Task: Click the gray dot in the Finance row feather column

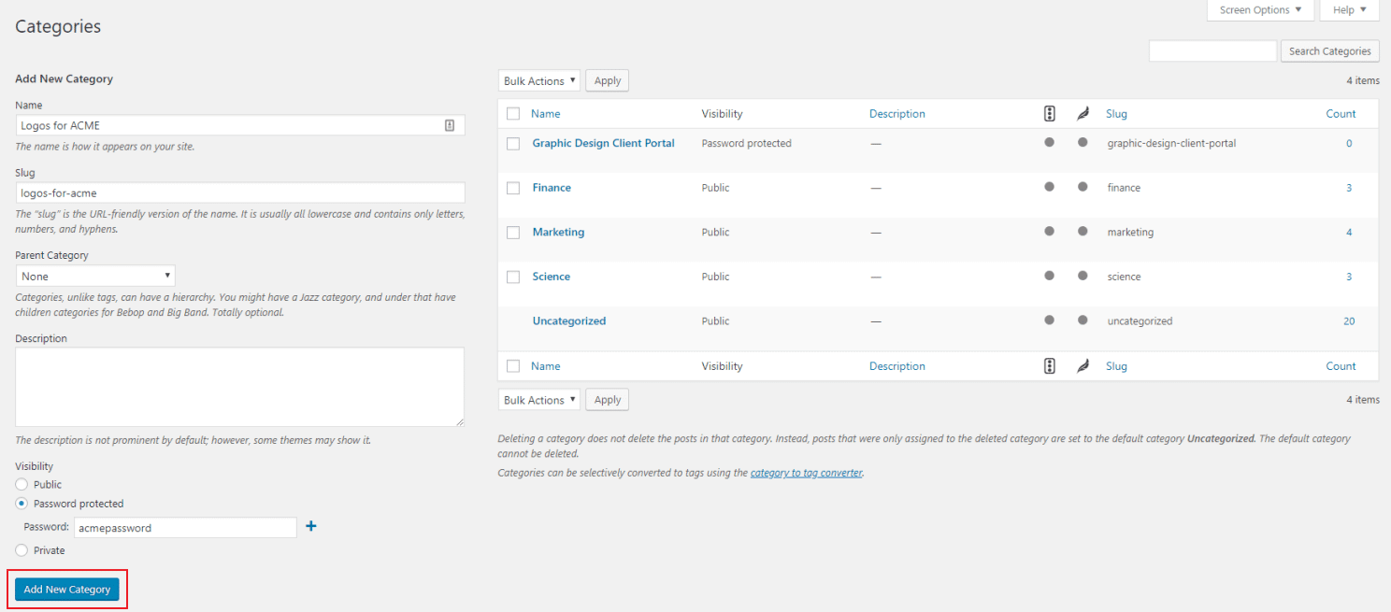Action: click(x=1083, y=188)
